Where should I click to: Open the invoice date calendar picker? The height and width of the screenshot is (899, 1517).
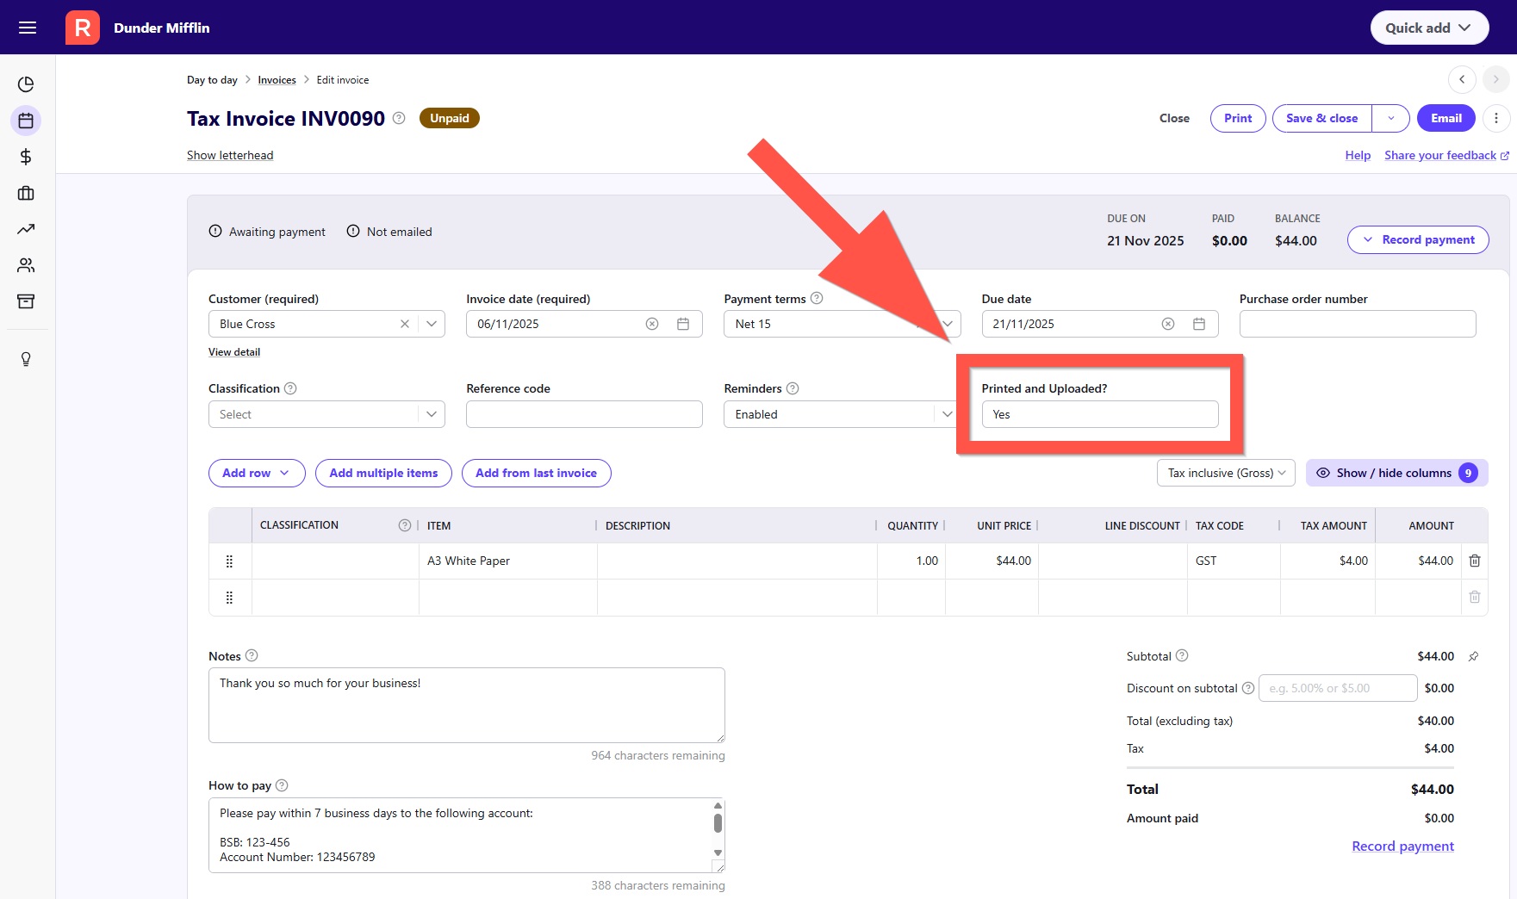coord(683,324)
